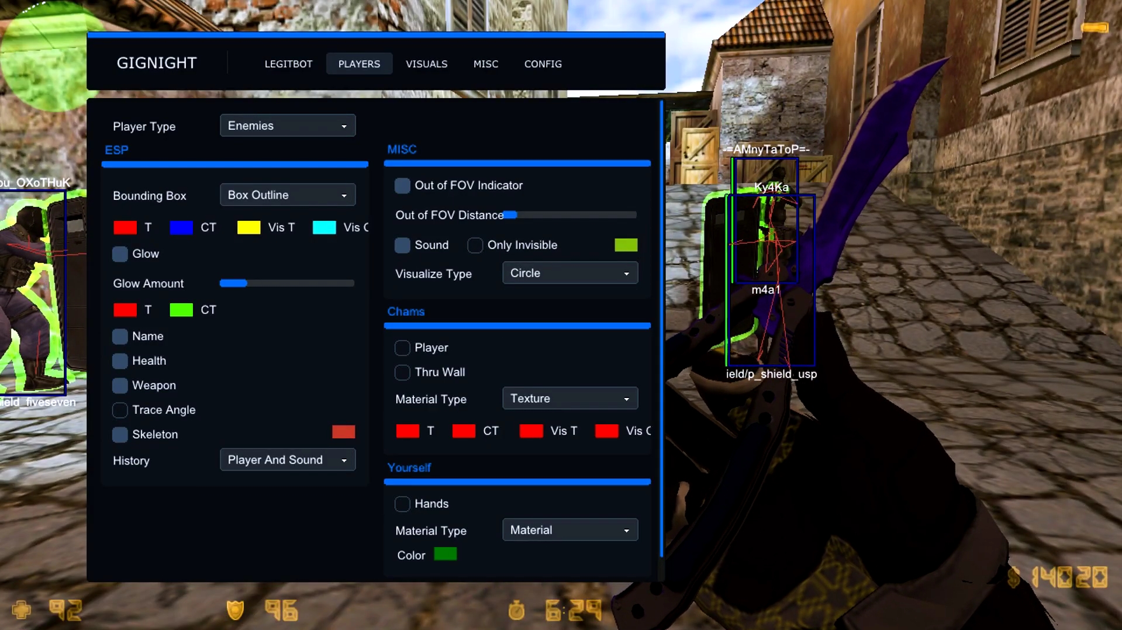The width and height of the screenshot is (1122, 630).
Task: Click the Ky4Ka player name label
Action: tap(771, 187)
